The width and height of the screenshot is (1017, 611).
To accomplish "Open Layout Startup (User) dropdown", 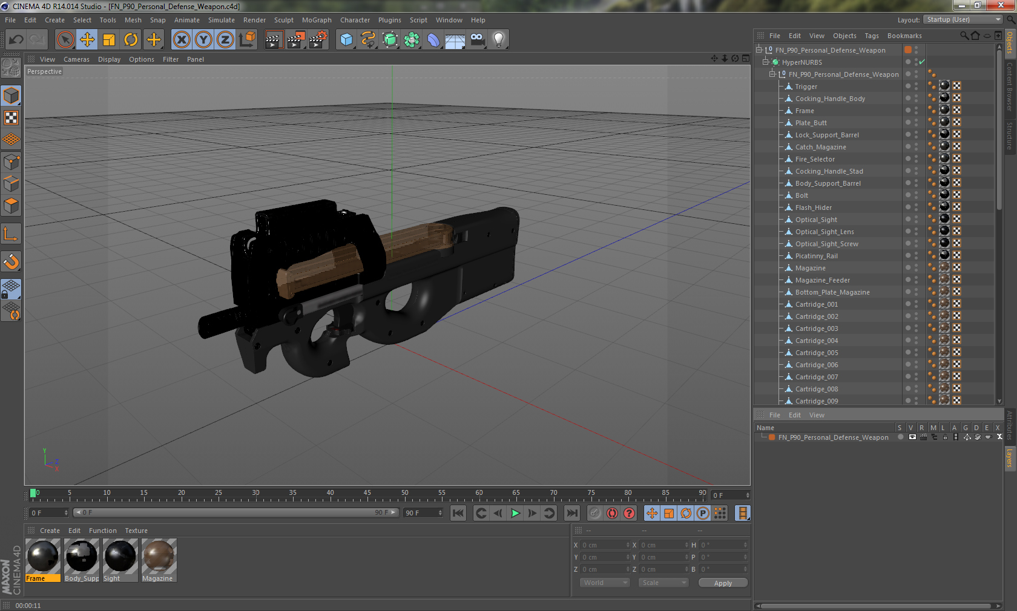I will coord(963,19).
